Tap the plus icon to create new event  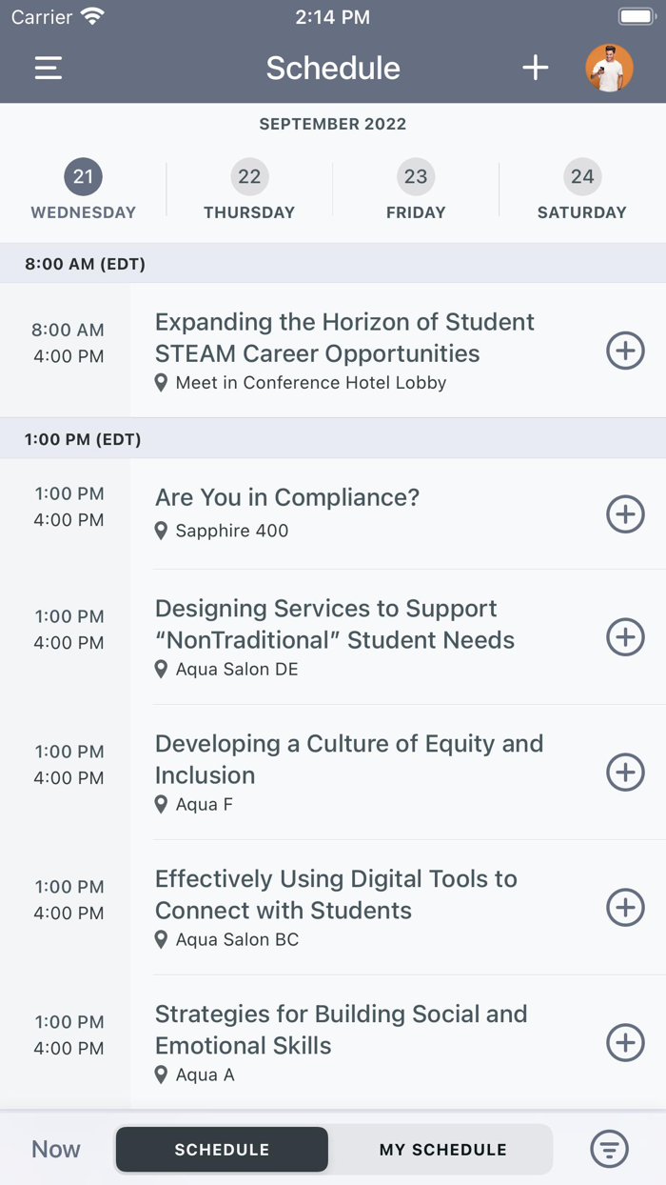pos(535,68)
